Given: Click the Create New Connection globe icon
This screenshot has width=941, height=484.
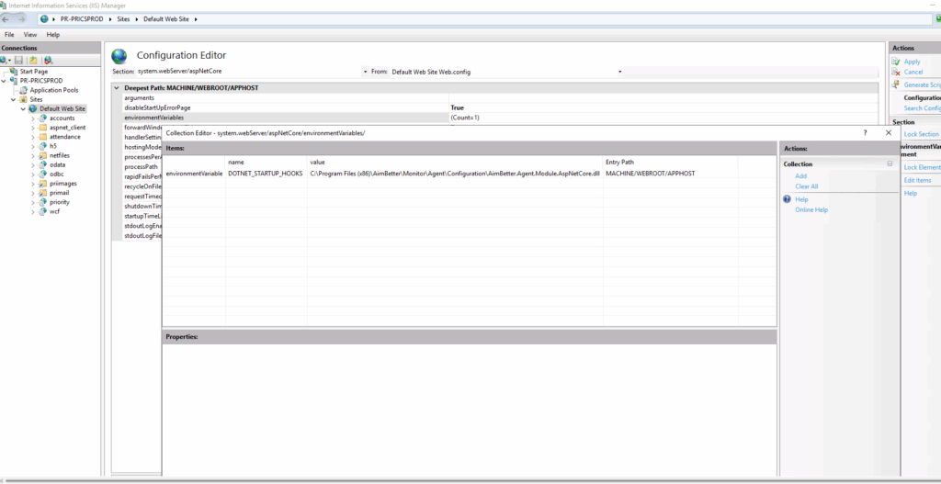Looking at the screenshot, I should 5,60.
